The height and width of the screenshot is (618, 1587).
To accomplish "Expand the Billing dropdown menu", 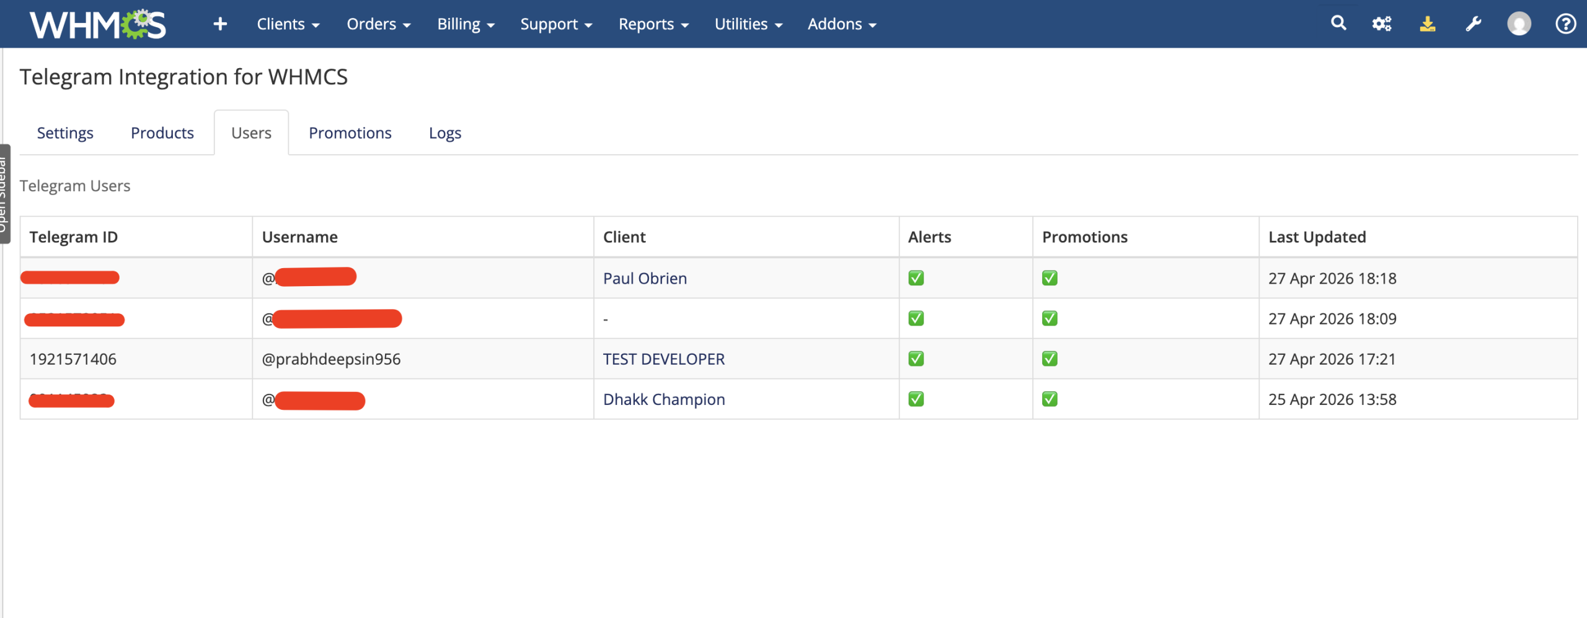I will pyautogui.click(x=466, y=24).
